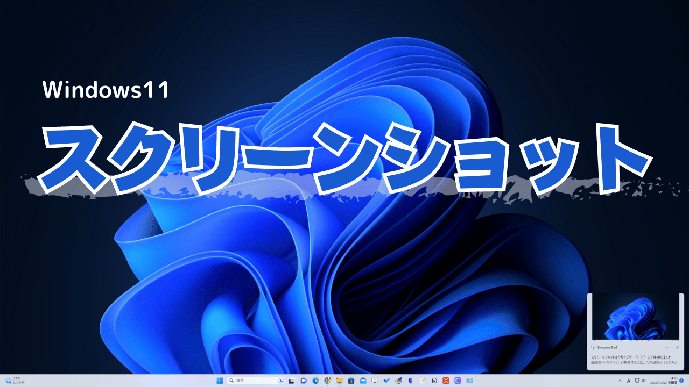This screenshot has height=387, width=689.
Task: Open the volume control in system tray
Action: click(x=644, y=381)
